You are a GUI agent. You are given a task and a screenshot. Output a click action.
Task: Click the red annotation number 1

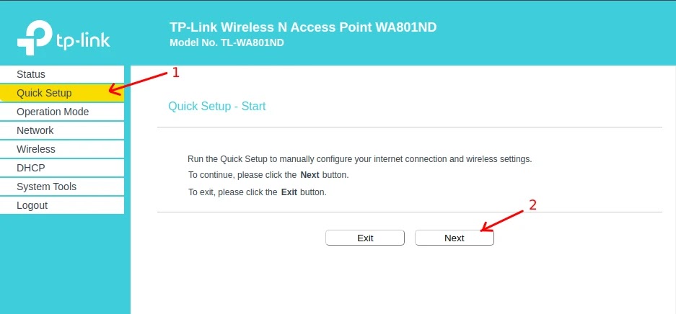175,73
